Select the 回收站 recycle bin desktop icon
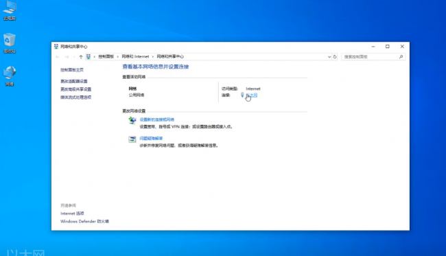The height and width of the screenshot is (256, 446). click(10, 43)
